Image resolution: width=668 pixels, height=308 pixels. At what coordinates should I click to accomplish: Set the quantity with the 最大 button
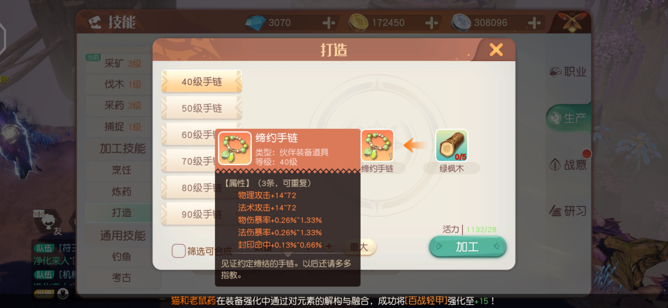[x=359, y=247]
